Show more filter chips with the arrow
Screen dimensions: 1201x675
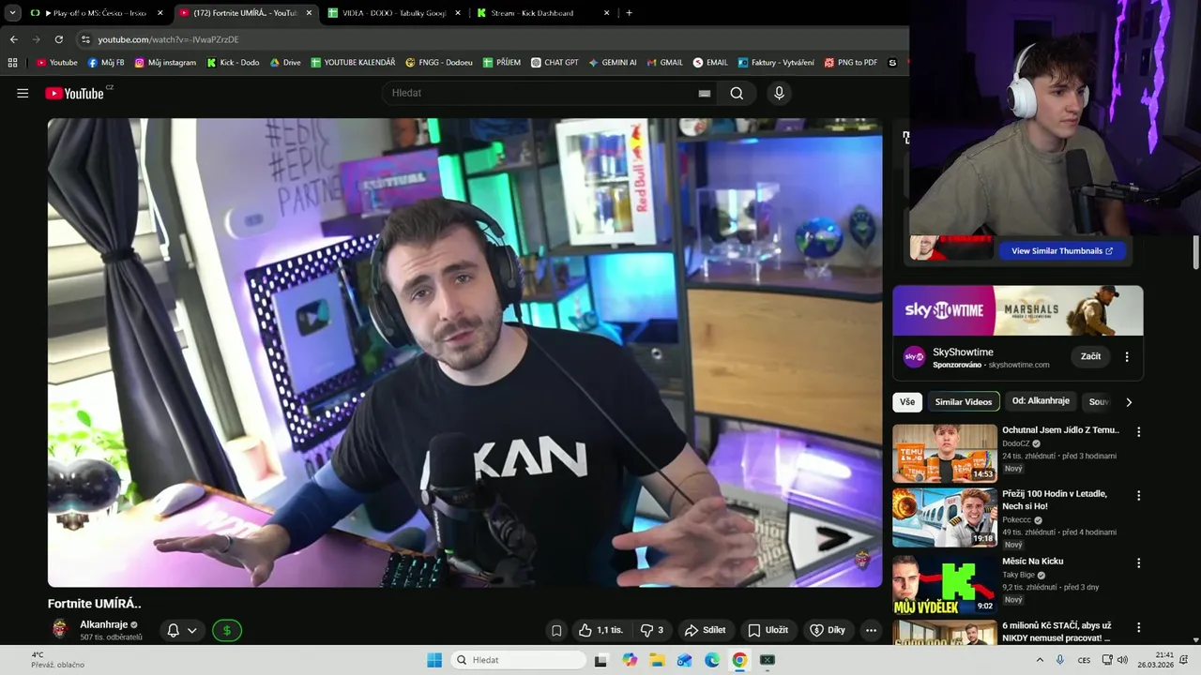[x=1129, y=402]
